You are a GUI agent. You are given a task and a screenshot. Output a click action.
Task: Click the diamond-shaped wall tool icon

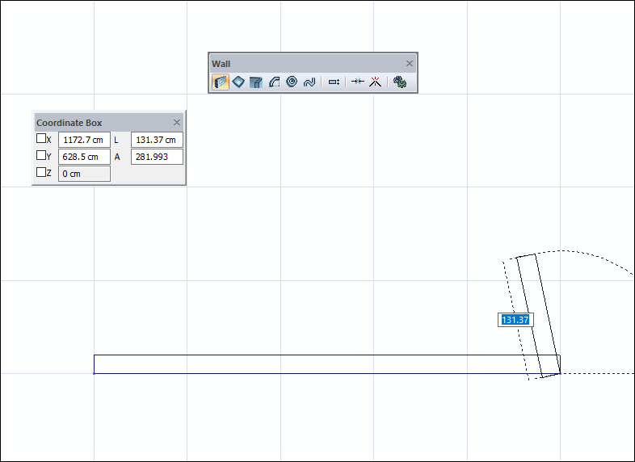238,82
